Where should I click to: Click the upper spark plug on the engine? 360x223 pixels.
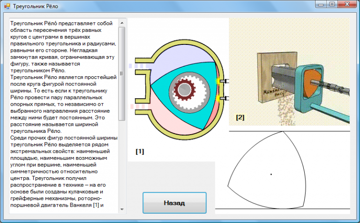point(223,82)
